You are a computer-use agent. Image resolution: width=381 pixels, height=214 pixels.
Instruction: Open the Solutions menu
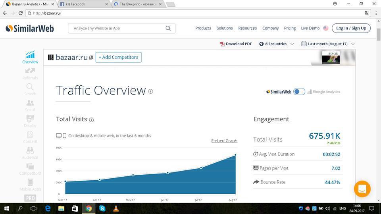(225, 28)
